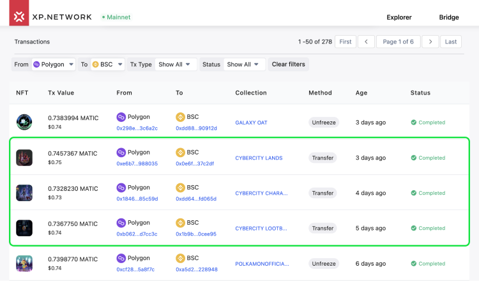This screenshot has height=281, width=479.
Task: Click the Polygon icon in the POLKAMONOFFICIA row
Action: (121, 259)
